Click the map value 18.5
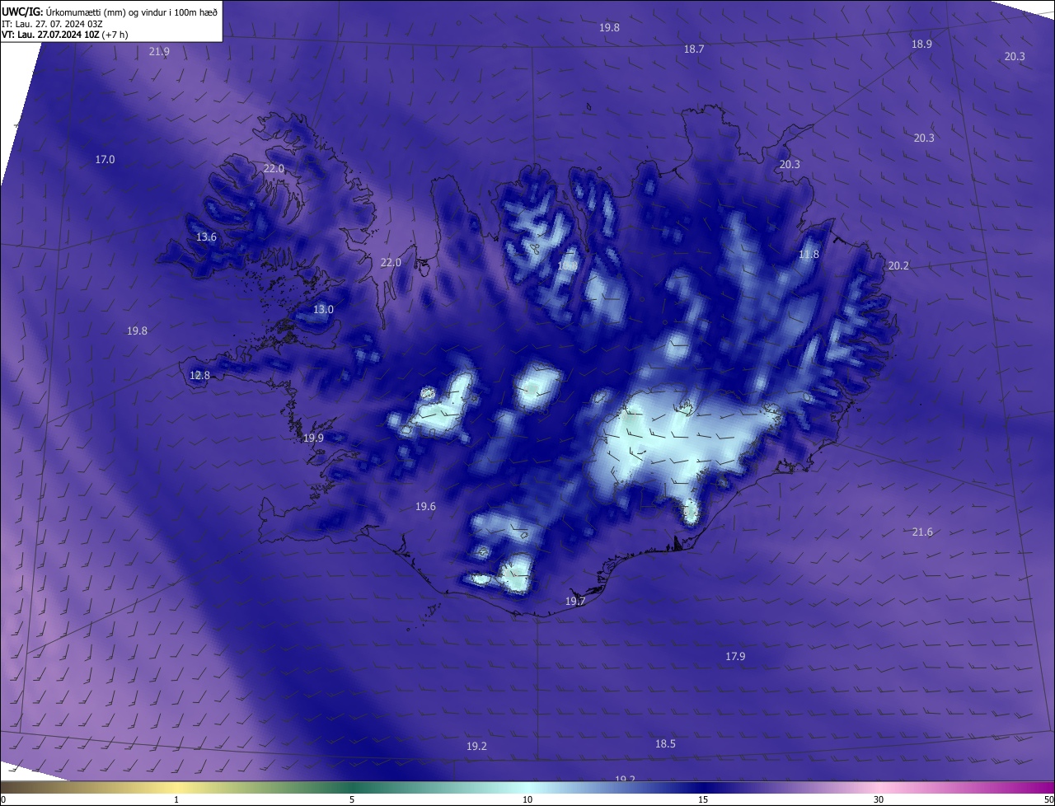The height and width of the screenshot is (806, 1055). 665,743
